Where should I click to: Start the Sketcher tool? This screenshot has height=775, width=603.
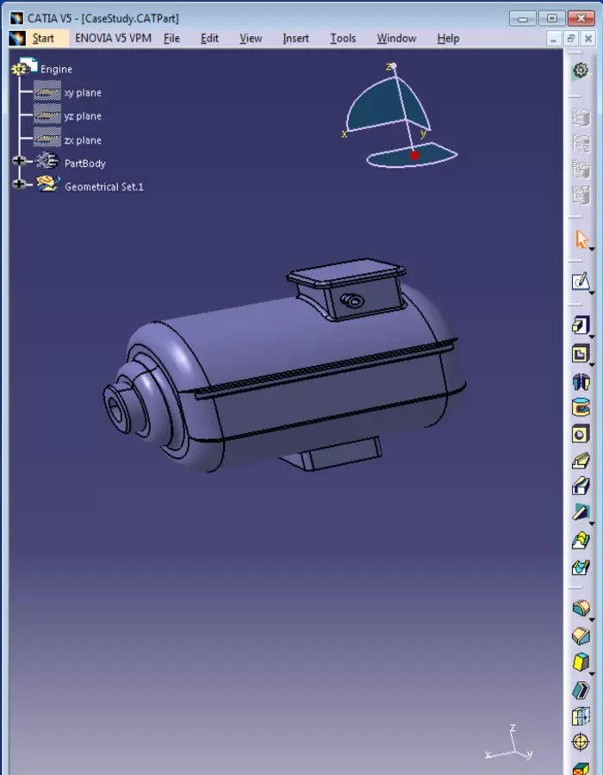pos(581,281)
